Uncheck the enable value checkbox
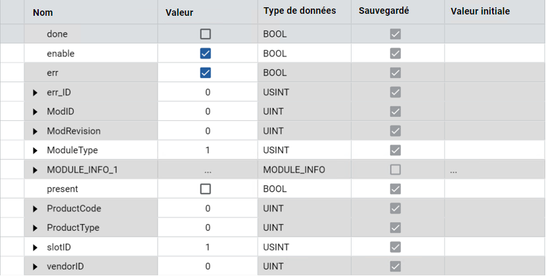This screenshot has height=276, width=546. pyautogui.click(x=206, y=54)
